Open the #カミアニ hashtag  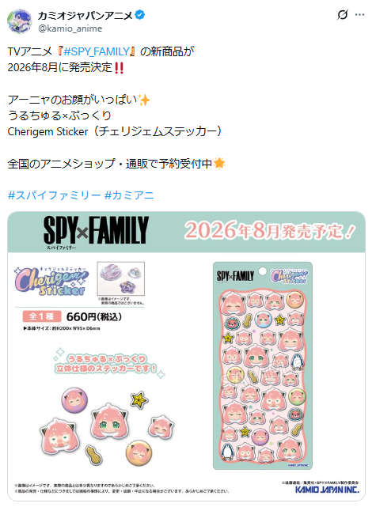[x=129, y=195]
